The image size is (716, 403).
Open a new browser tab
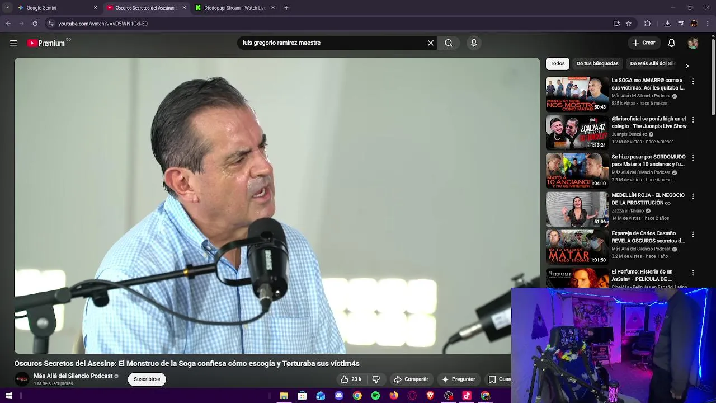click(286, 8)
